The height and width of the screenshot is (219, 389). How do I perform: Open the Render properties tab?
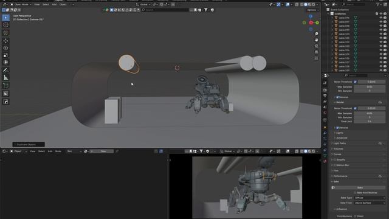coord(325,90)
